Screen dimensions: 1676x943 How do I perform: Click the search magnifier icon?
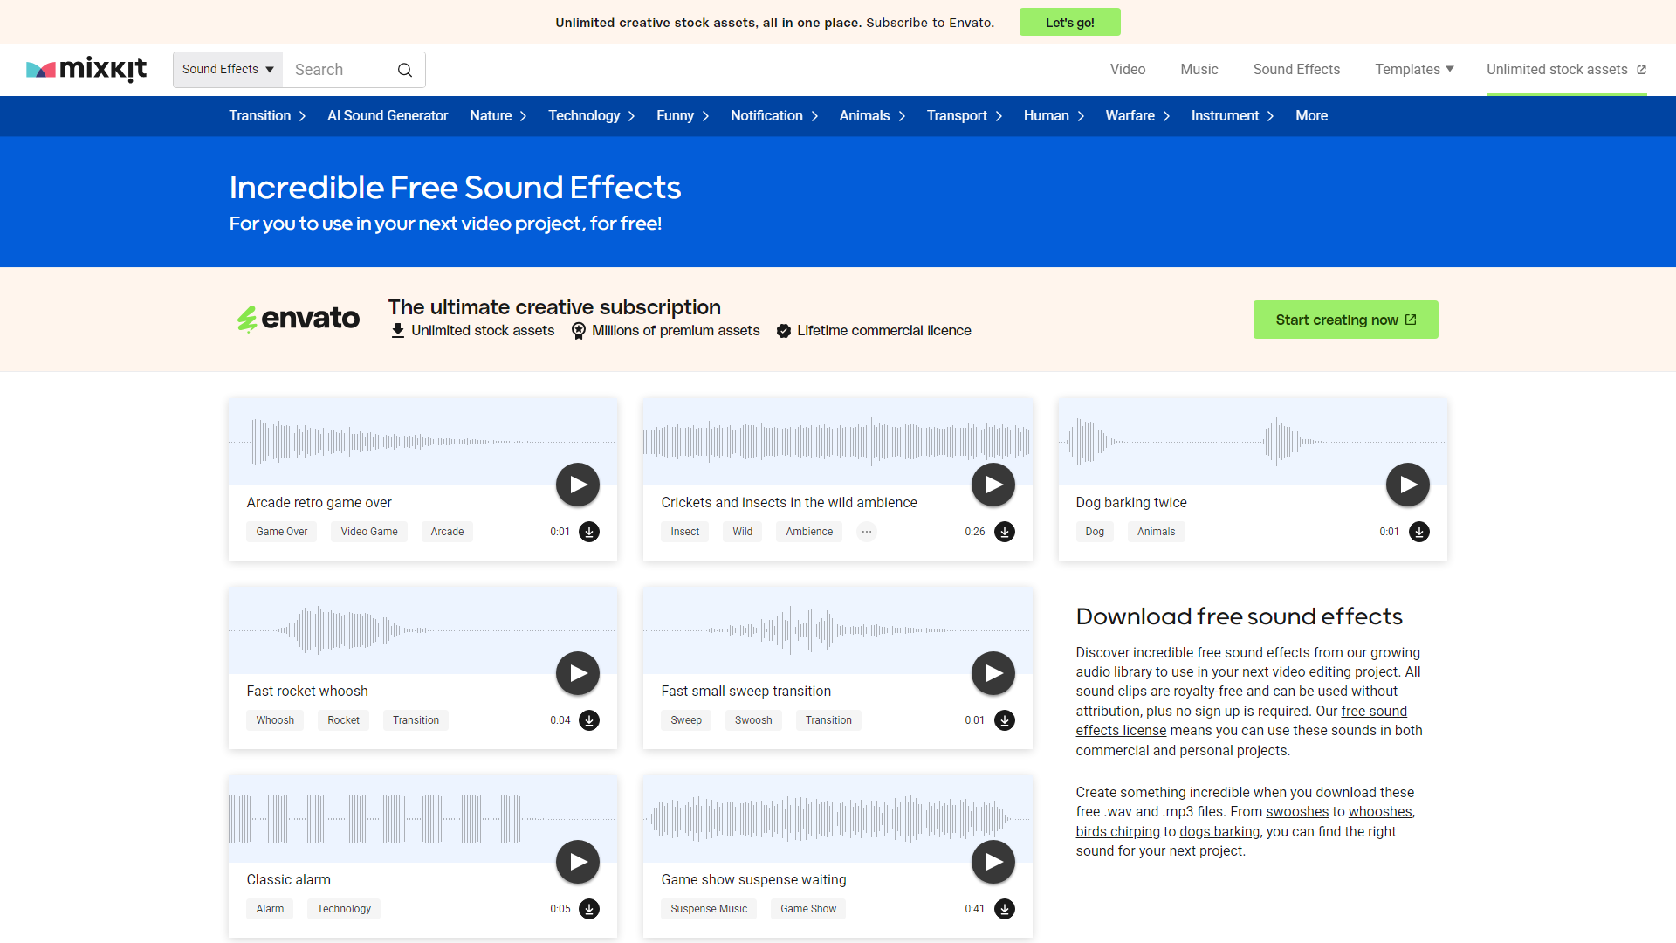point(405,70)
